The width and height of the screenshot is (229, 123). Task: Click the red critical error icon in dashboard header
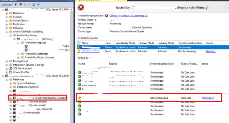[81, 7]
